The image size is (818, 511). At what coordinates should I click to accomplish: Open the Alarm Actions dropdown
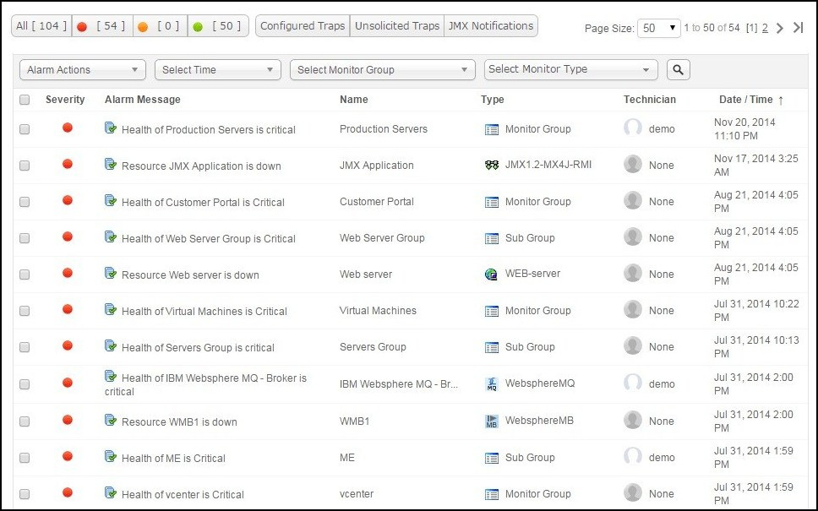pyautogui.click(x=82, y=70)
